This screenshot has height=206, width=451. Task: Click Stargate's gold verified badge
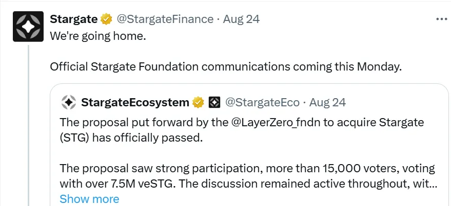107,19
